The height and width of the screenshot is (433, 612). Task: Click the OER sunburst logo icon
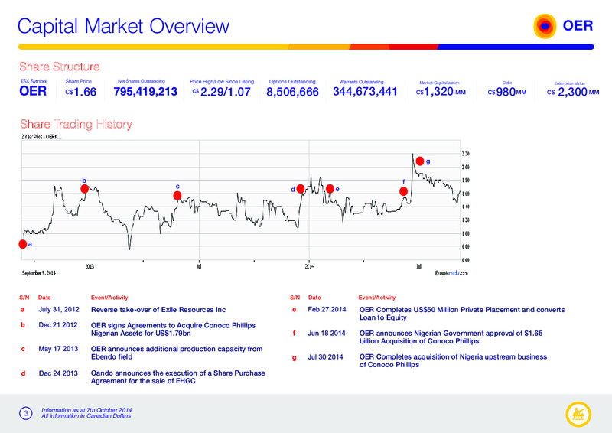click(x=545, y=26)
